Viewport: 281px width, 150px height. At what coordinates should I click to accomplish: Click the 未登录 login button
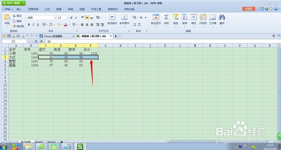(x=249, y=9)
